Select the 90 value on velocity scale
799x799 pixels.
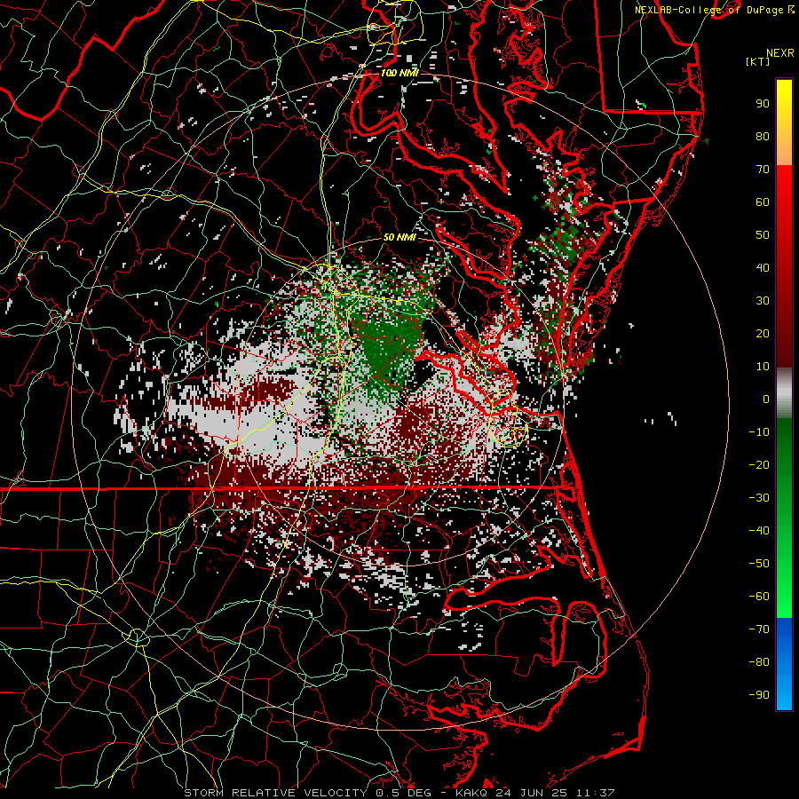(763, 104)
